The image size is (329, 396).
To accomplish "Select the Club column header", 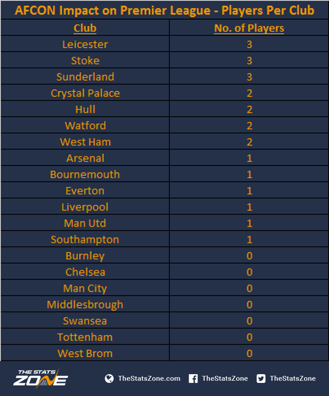I will pyautogui.click(x=85, y=28).
